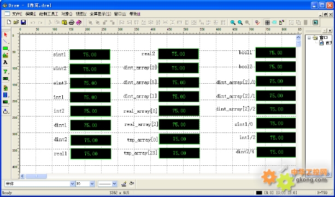
Task: Click the 'sint1/0' text label
Action: coord(244,124)
